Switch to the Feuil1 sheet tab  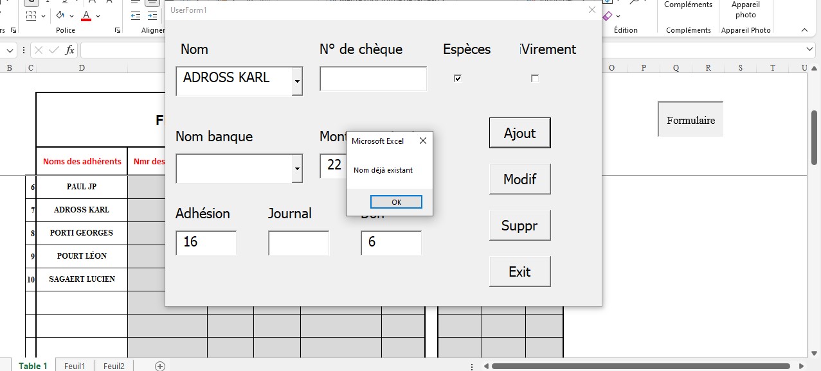pyautogui.click(x=75, y=366)
